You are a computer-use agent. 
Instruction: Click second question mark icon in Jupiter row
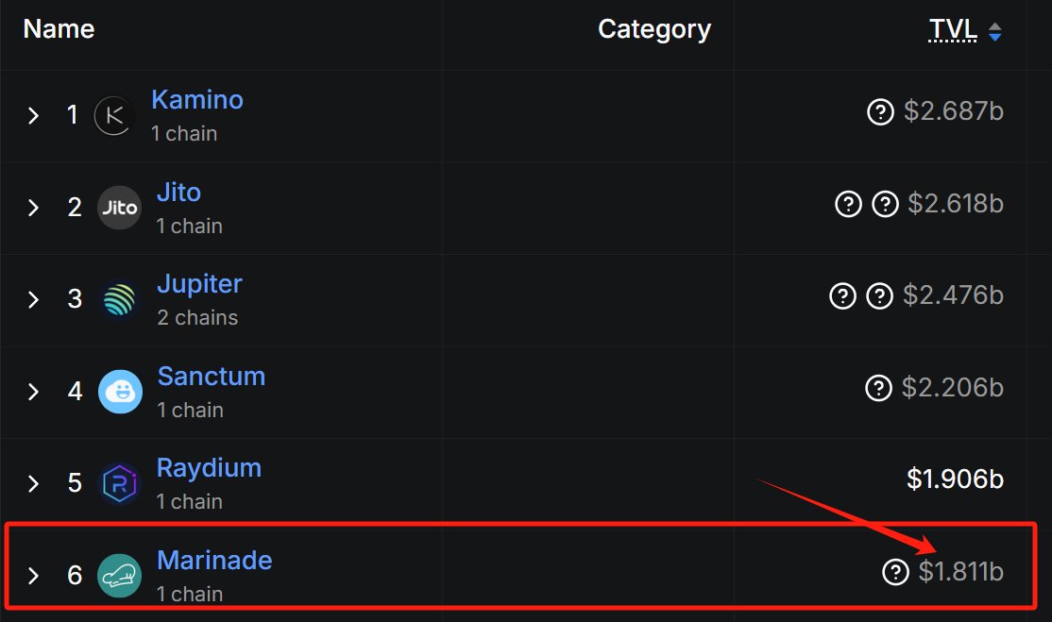[x=879, y=295]
